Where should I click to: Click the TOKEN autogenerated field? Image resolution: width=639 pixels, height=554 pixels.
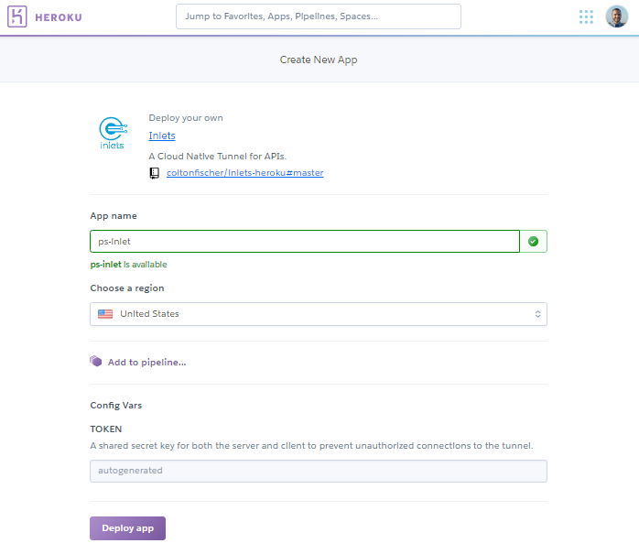click(x=319, y=472)
